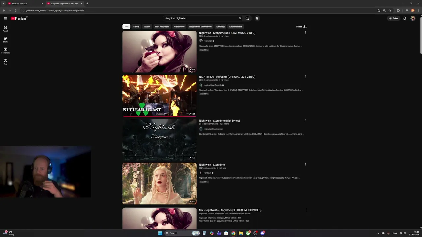Open options for Storytime OFFICIAL MUSIC VIDEO result
This screenshot has width=422, height=237.
(x=305, y=32)
